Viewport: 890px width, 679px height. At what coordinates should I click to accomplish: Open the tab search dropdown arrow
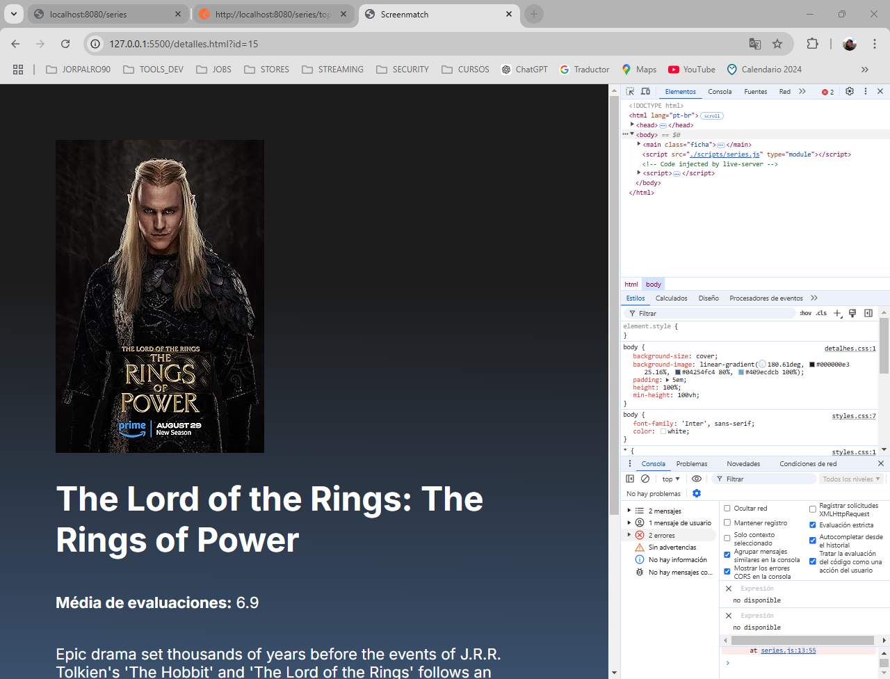pyautogui.click(x=13, y=14)
